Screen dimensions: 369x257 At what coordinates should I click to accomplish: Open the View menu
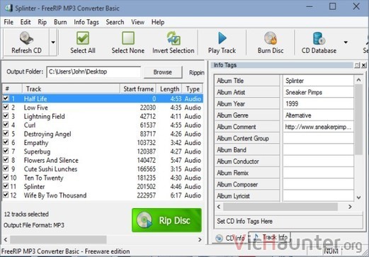pyautogui.click(x=137, y=22)
